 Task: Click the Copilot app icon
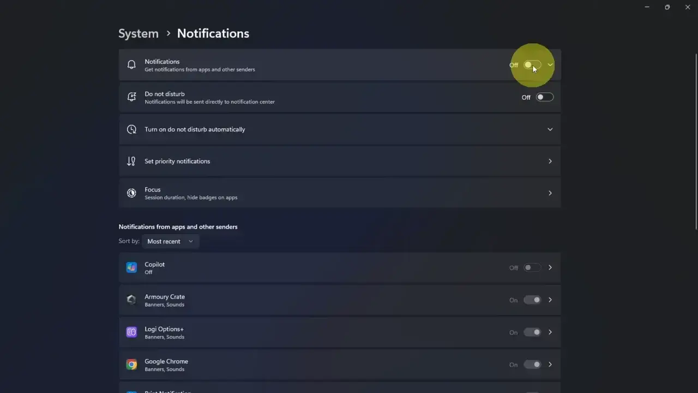pos(131,267)
